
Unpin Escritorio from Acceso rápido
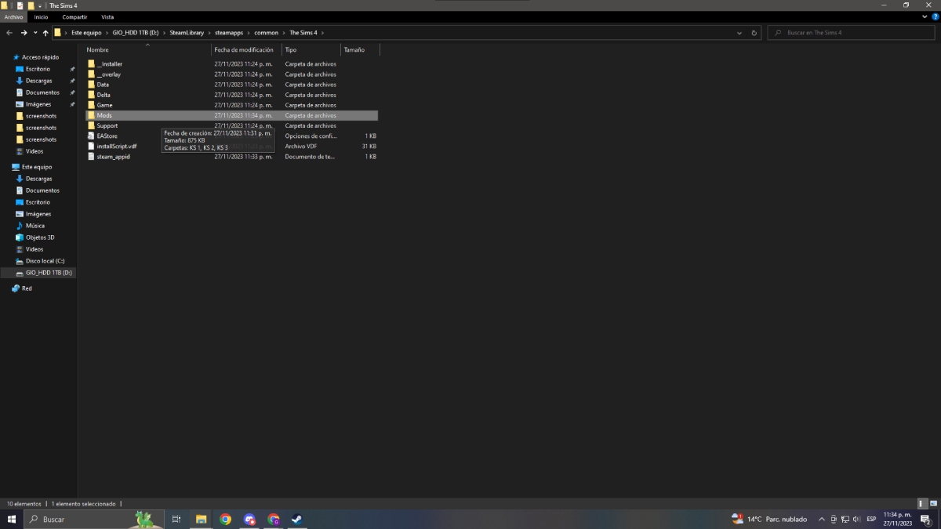pos(71,68)
